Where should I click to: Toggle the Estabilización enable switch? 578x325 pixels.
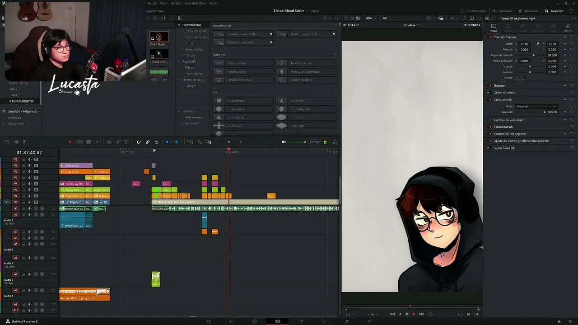[x=490, y=127]
